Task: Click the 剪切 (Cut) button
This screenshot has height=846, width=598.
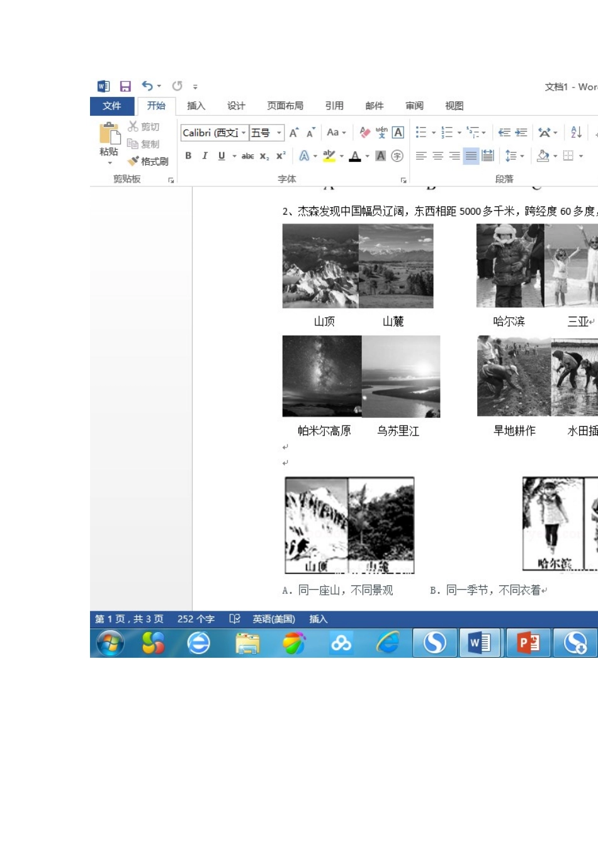Action: click(144, 127)
